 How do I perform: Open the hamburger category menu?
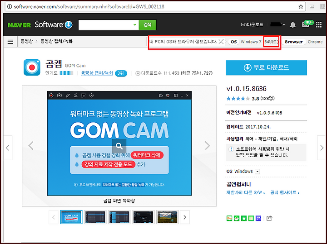[x=10, y=42]
